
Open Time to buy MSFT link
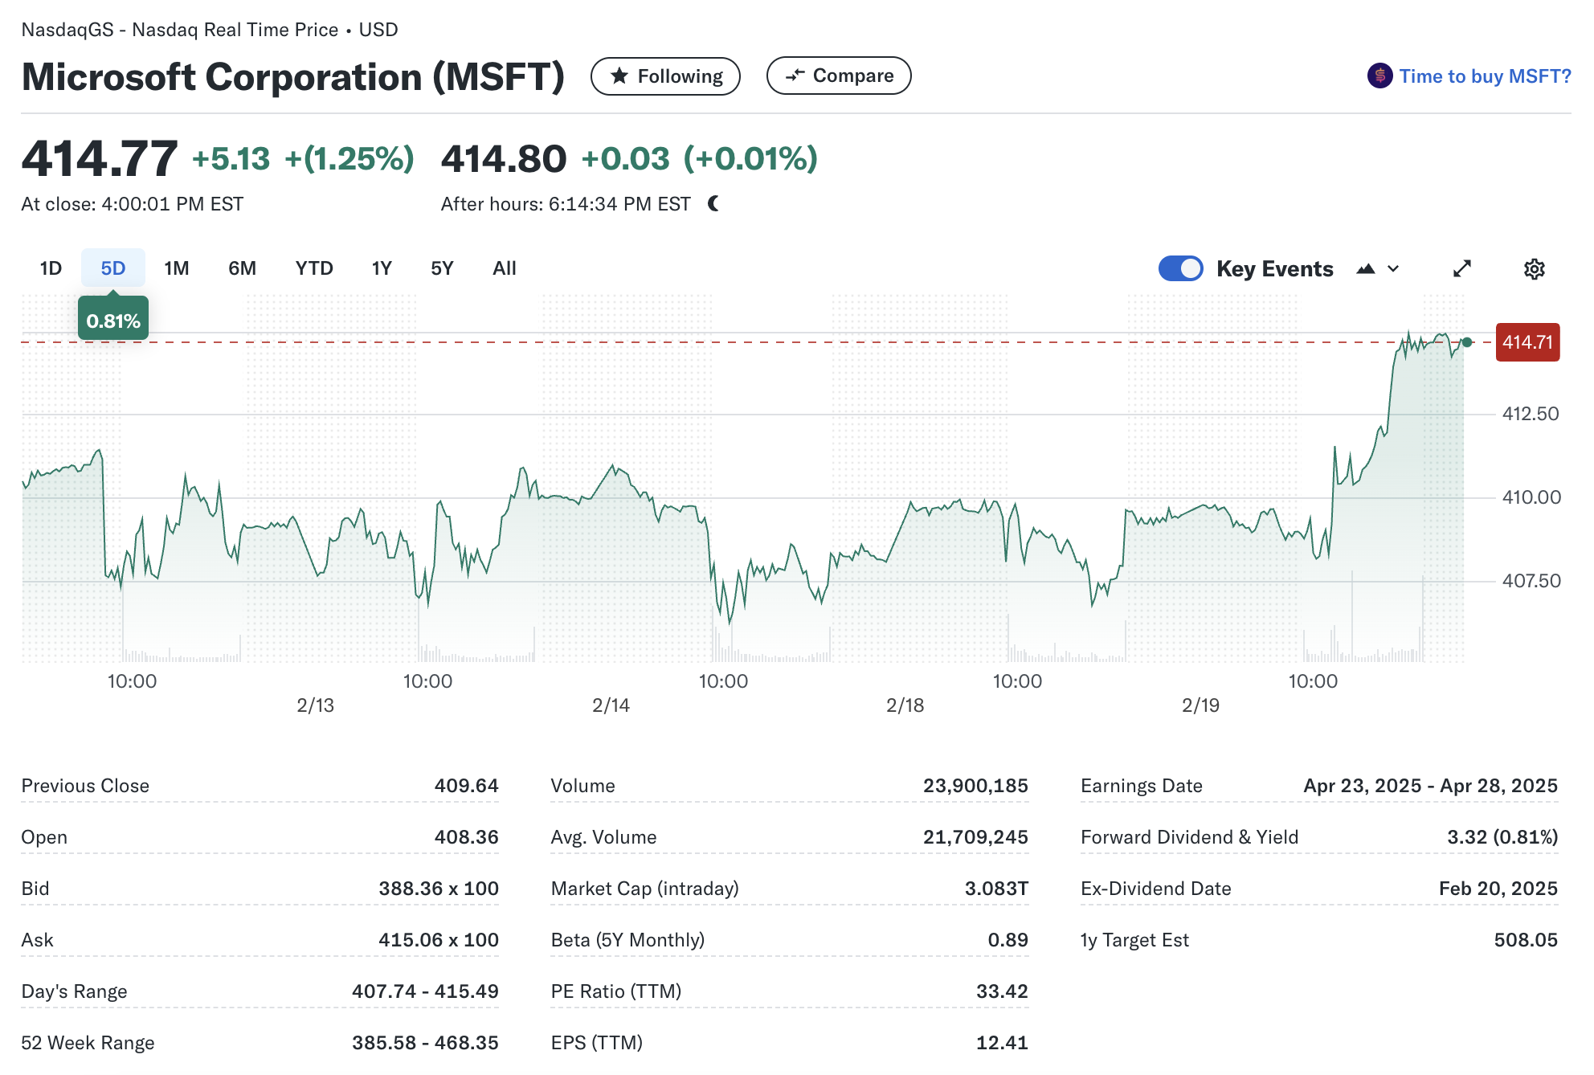click(x=1484, y=76)
